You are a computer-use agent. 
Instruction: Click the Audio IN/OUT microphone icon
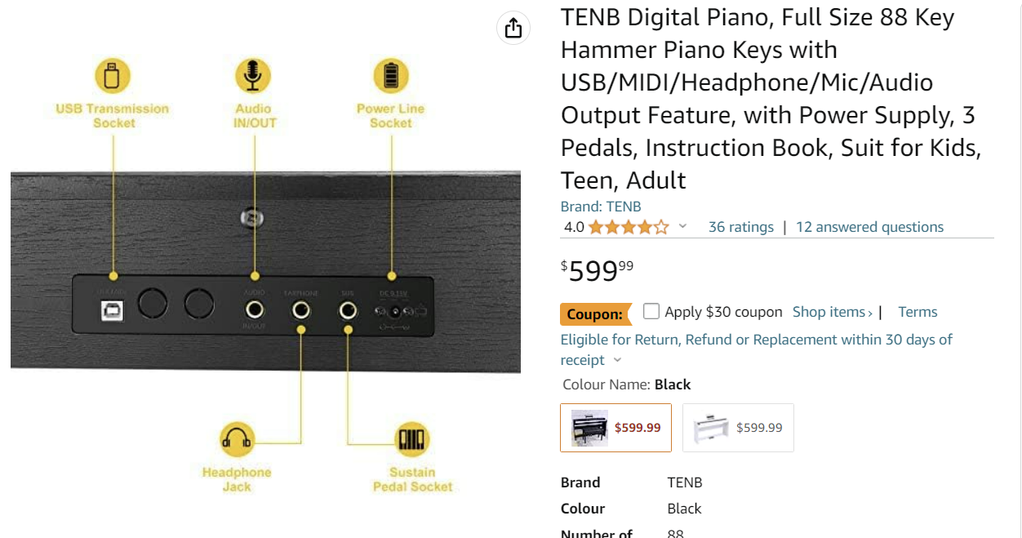pyautogui.click(x=253, y=76)
